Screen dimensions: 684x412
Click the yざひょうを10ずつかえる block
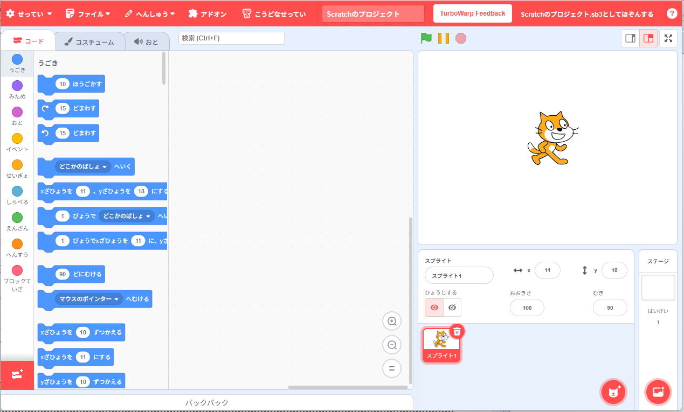click(x=81, y=382)
